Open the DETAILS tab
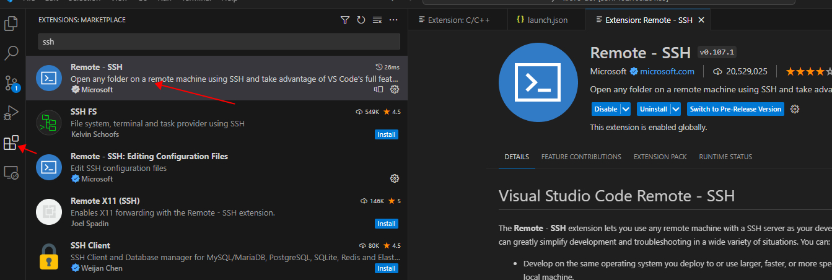 517,157
